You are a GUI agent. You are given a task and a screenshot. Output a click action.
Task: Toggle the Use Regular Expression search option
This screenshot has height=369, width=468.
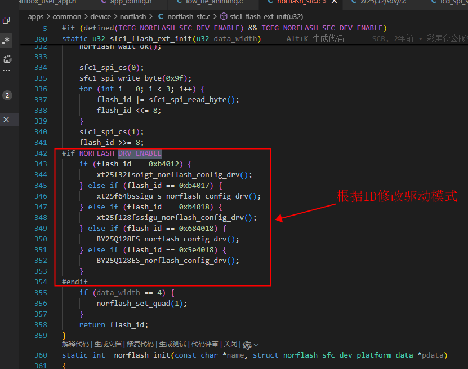click(6, 40)
